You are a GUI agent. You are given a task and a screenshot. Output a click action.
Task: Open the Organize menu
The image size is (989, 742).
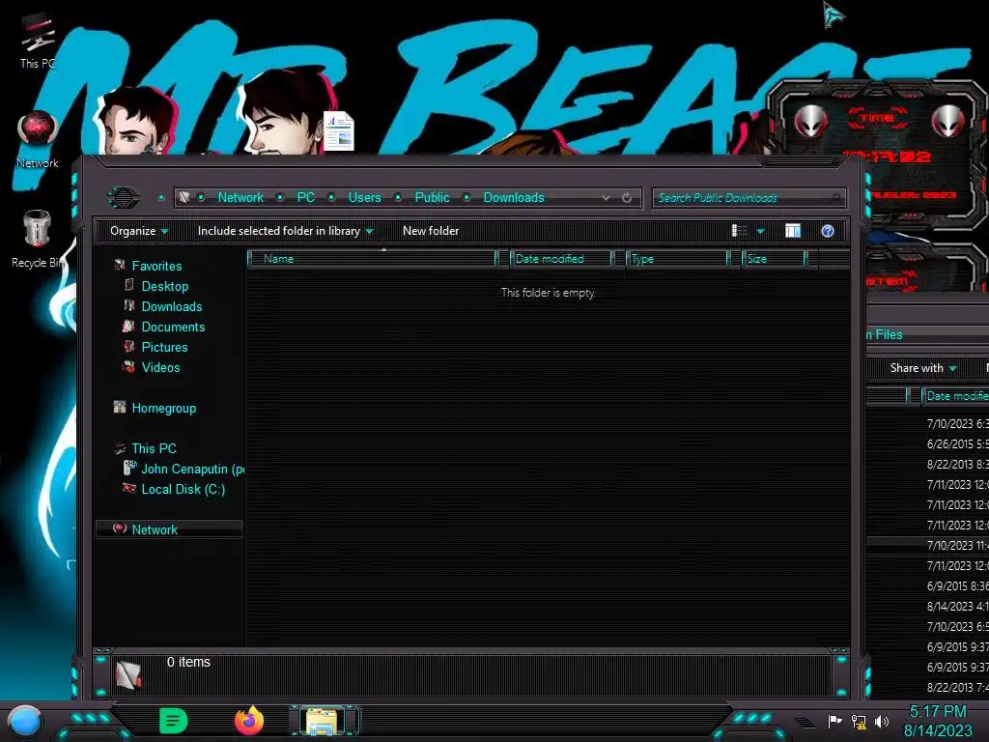(139, 231)
